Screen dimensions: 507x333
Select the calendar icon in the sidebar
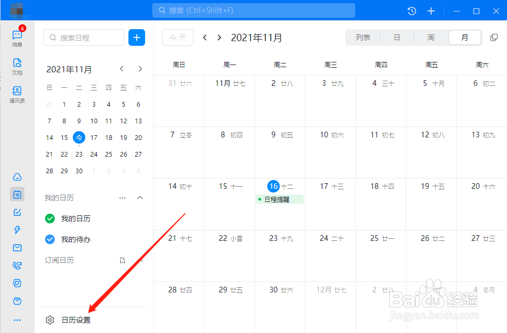tap(17, 194)
